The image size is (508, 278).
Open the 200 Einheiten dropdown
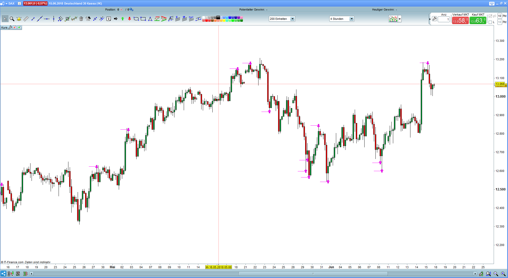pyautogui.click(x=282, y=19)
